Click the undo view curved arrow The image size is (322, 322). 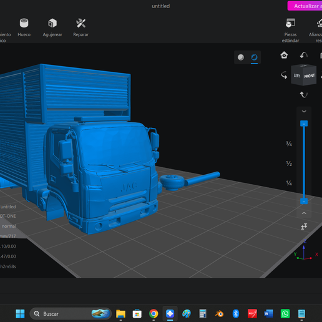pos(304,55)
